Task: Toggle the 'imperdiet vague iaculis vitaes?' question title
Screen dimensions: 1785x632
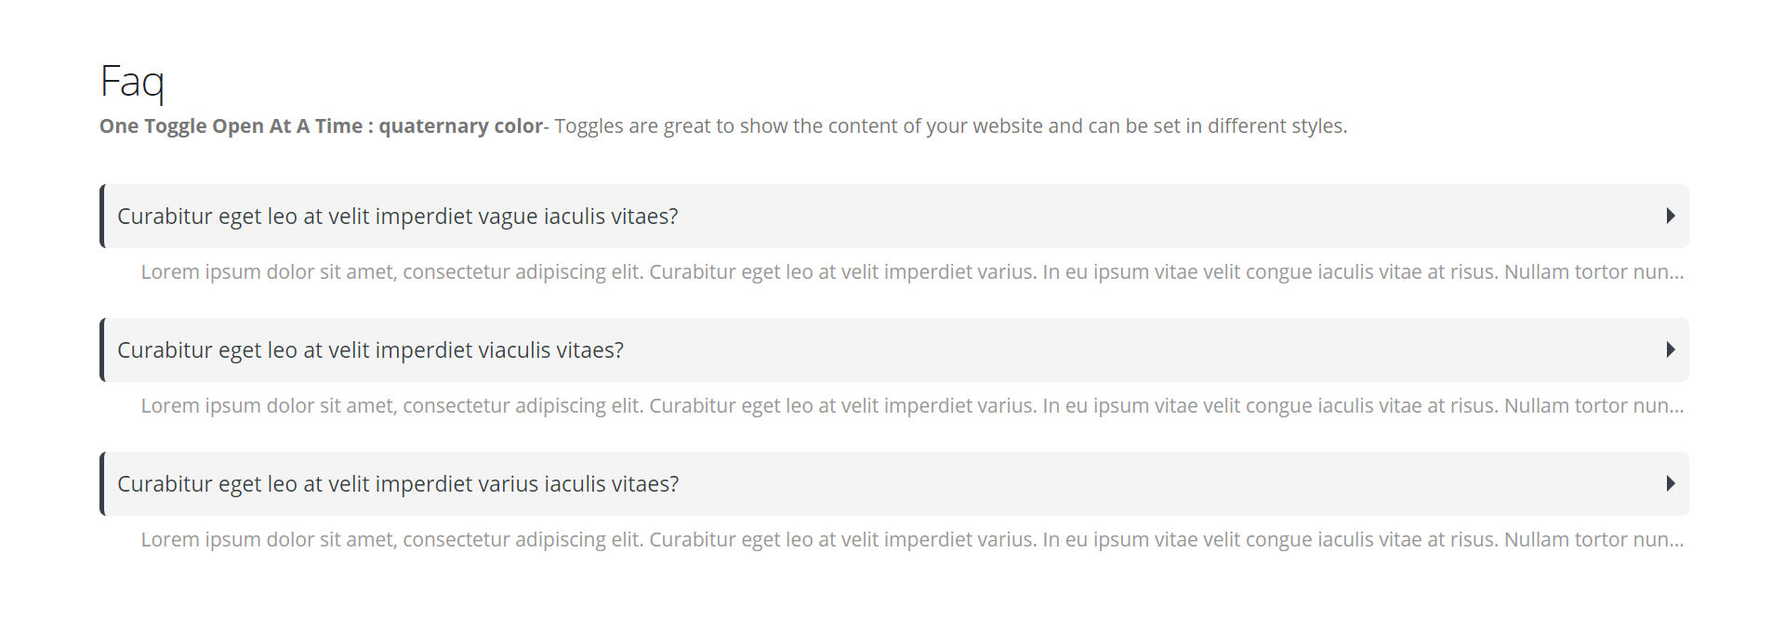Action: click(x=398, y=217)
